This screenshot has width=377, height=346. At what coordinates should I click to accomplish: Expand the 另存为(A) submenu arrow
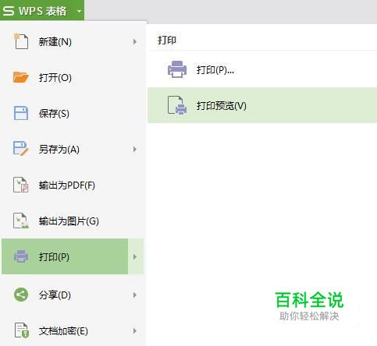point(135,149)
